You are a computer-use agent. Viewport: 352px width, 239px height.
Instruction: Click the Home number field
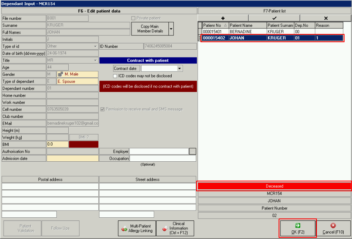pyautogui.click(x=73, y=95)
